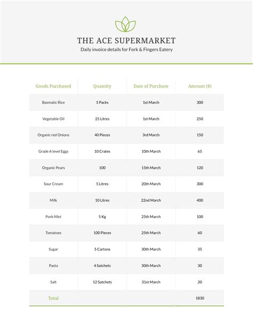Image resolution: width=253 pixels, height=327 pixels.
Task: Click the Daily invoice details subtitle
Action: click(127, 50)
